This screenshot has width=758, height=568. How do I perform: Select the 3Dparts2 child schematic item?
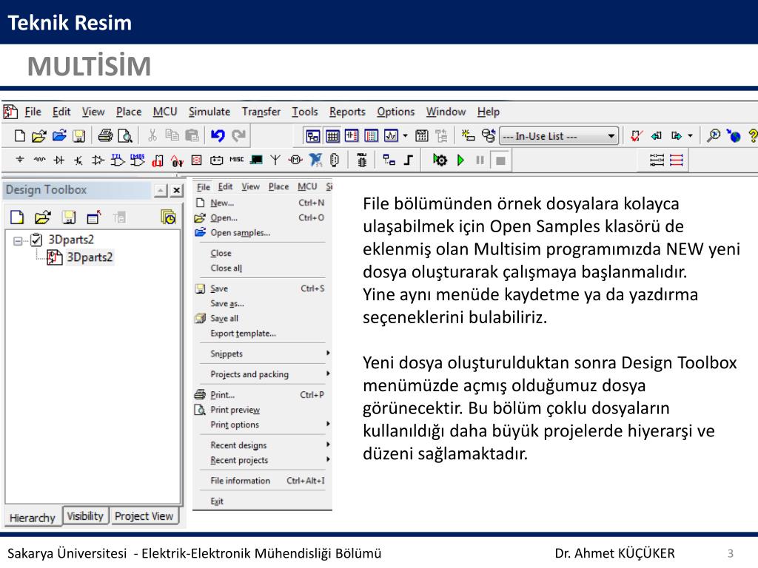point(90,257)
